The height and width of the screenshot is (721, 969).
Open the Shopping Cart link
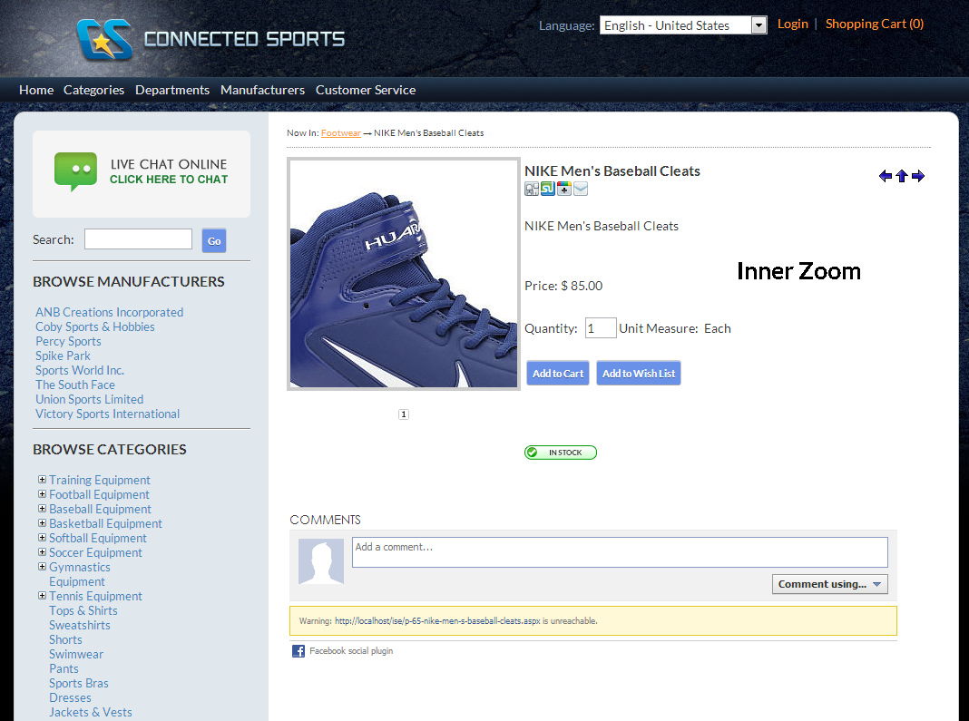[874, 24]
